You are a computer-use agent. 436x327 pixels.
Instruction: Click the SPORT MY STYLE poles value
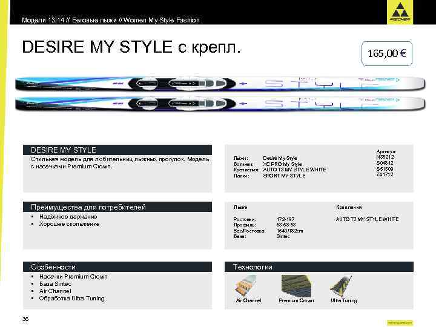(284, 176)
